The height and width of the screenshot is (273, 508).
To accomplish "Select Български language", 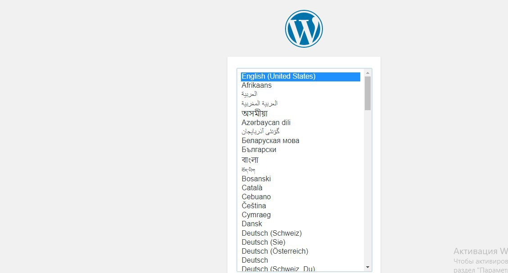I will point(300,150).
